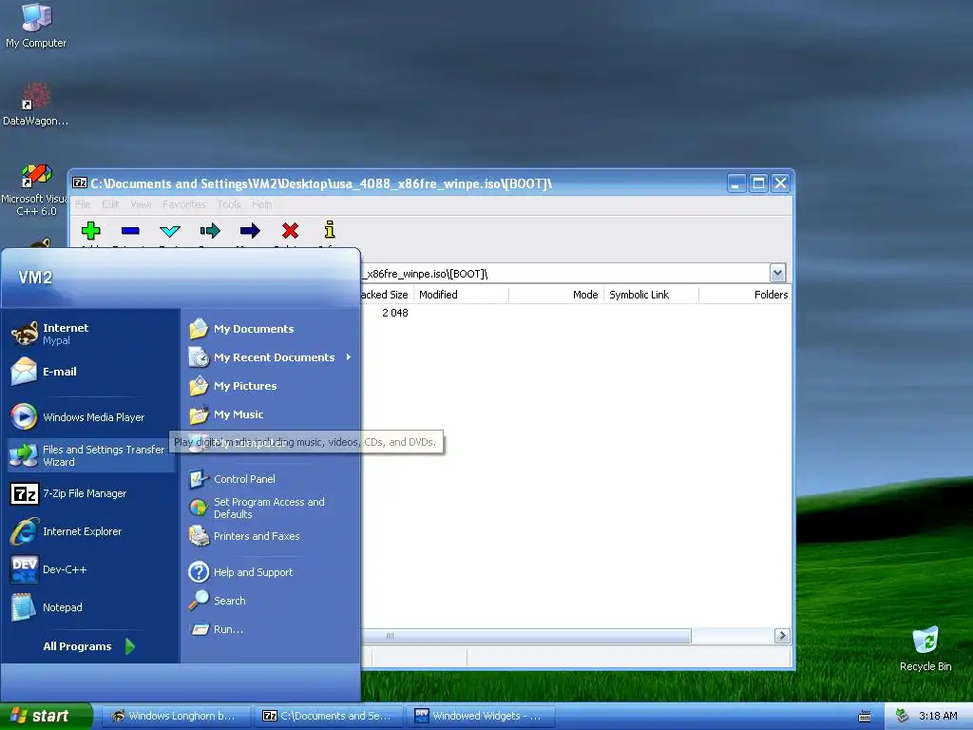Click the green Add plus icon in 7-Zip
The image size is (973, 730).
click(90, 231)
